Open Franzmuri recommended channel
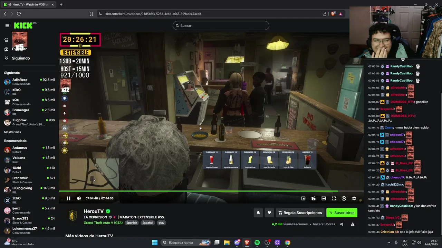The height and width of the screenshot is (248, 442). pyautogui.click(x=29, y=180)
